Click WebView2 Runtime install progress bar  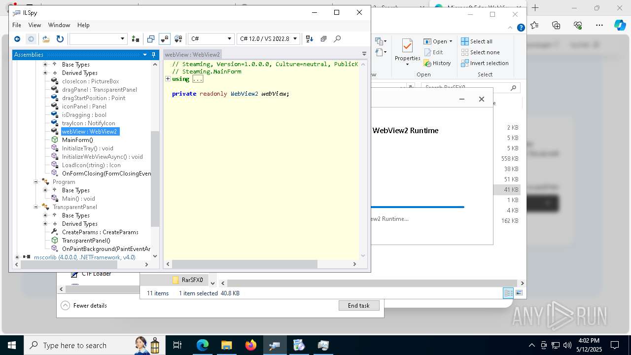click(x=417, y=207)
